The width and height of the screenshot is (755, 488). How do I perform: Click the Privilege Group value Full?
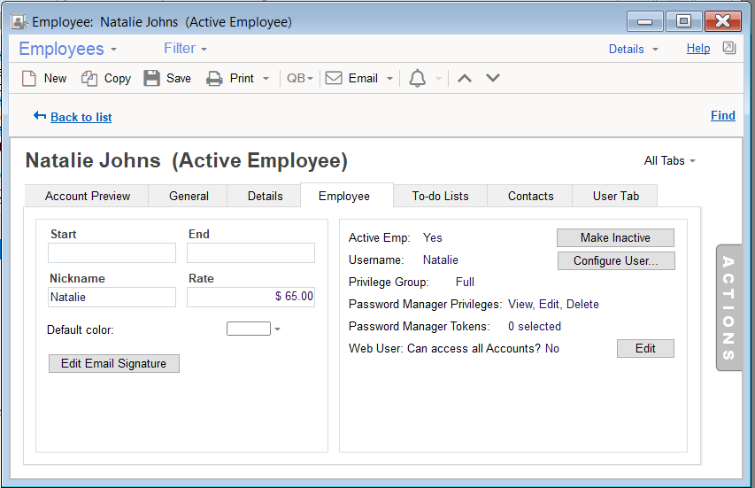(465, 282)
